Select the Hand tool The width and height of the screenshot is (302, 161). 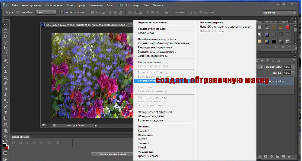tap(5, 131)
